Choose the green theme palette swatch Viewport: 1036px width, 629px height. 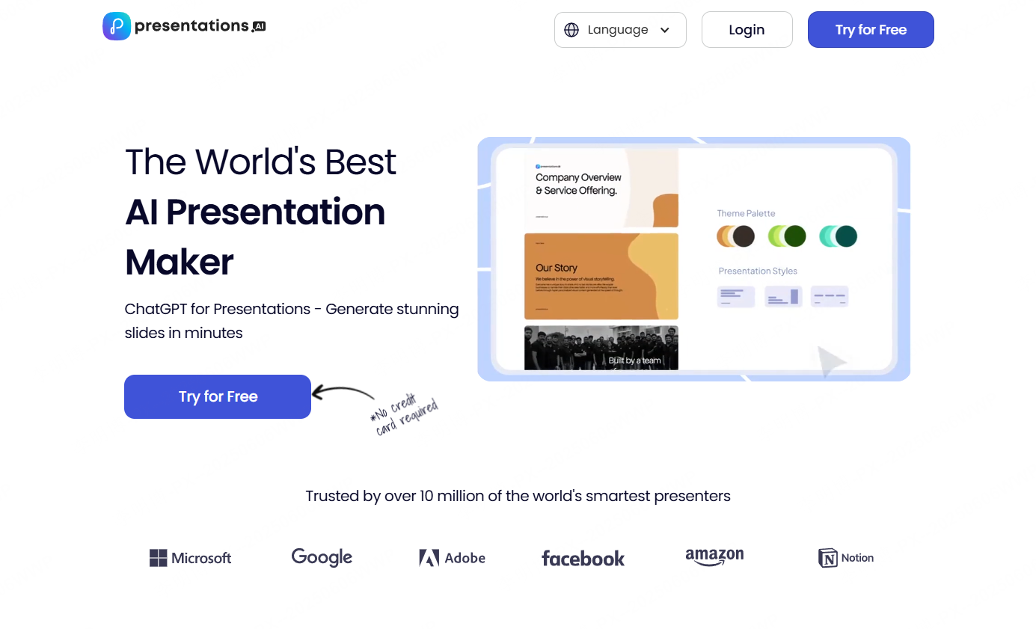(x=787, y=236)
